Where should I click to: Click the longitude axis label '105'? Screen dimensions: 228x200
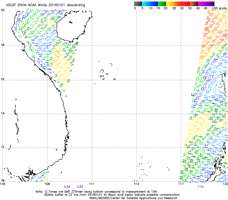[2, 184]
